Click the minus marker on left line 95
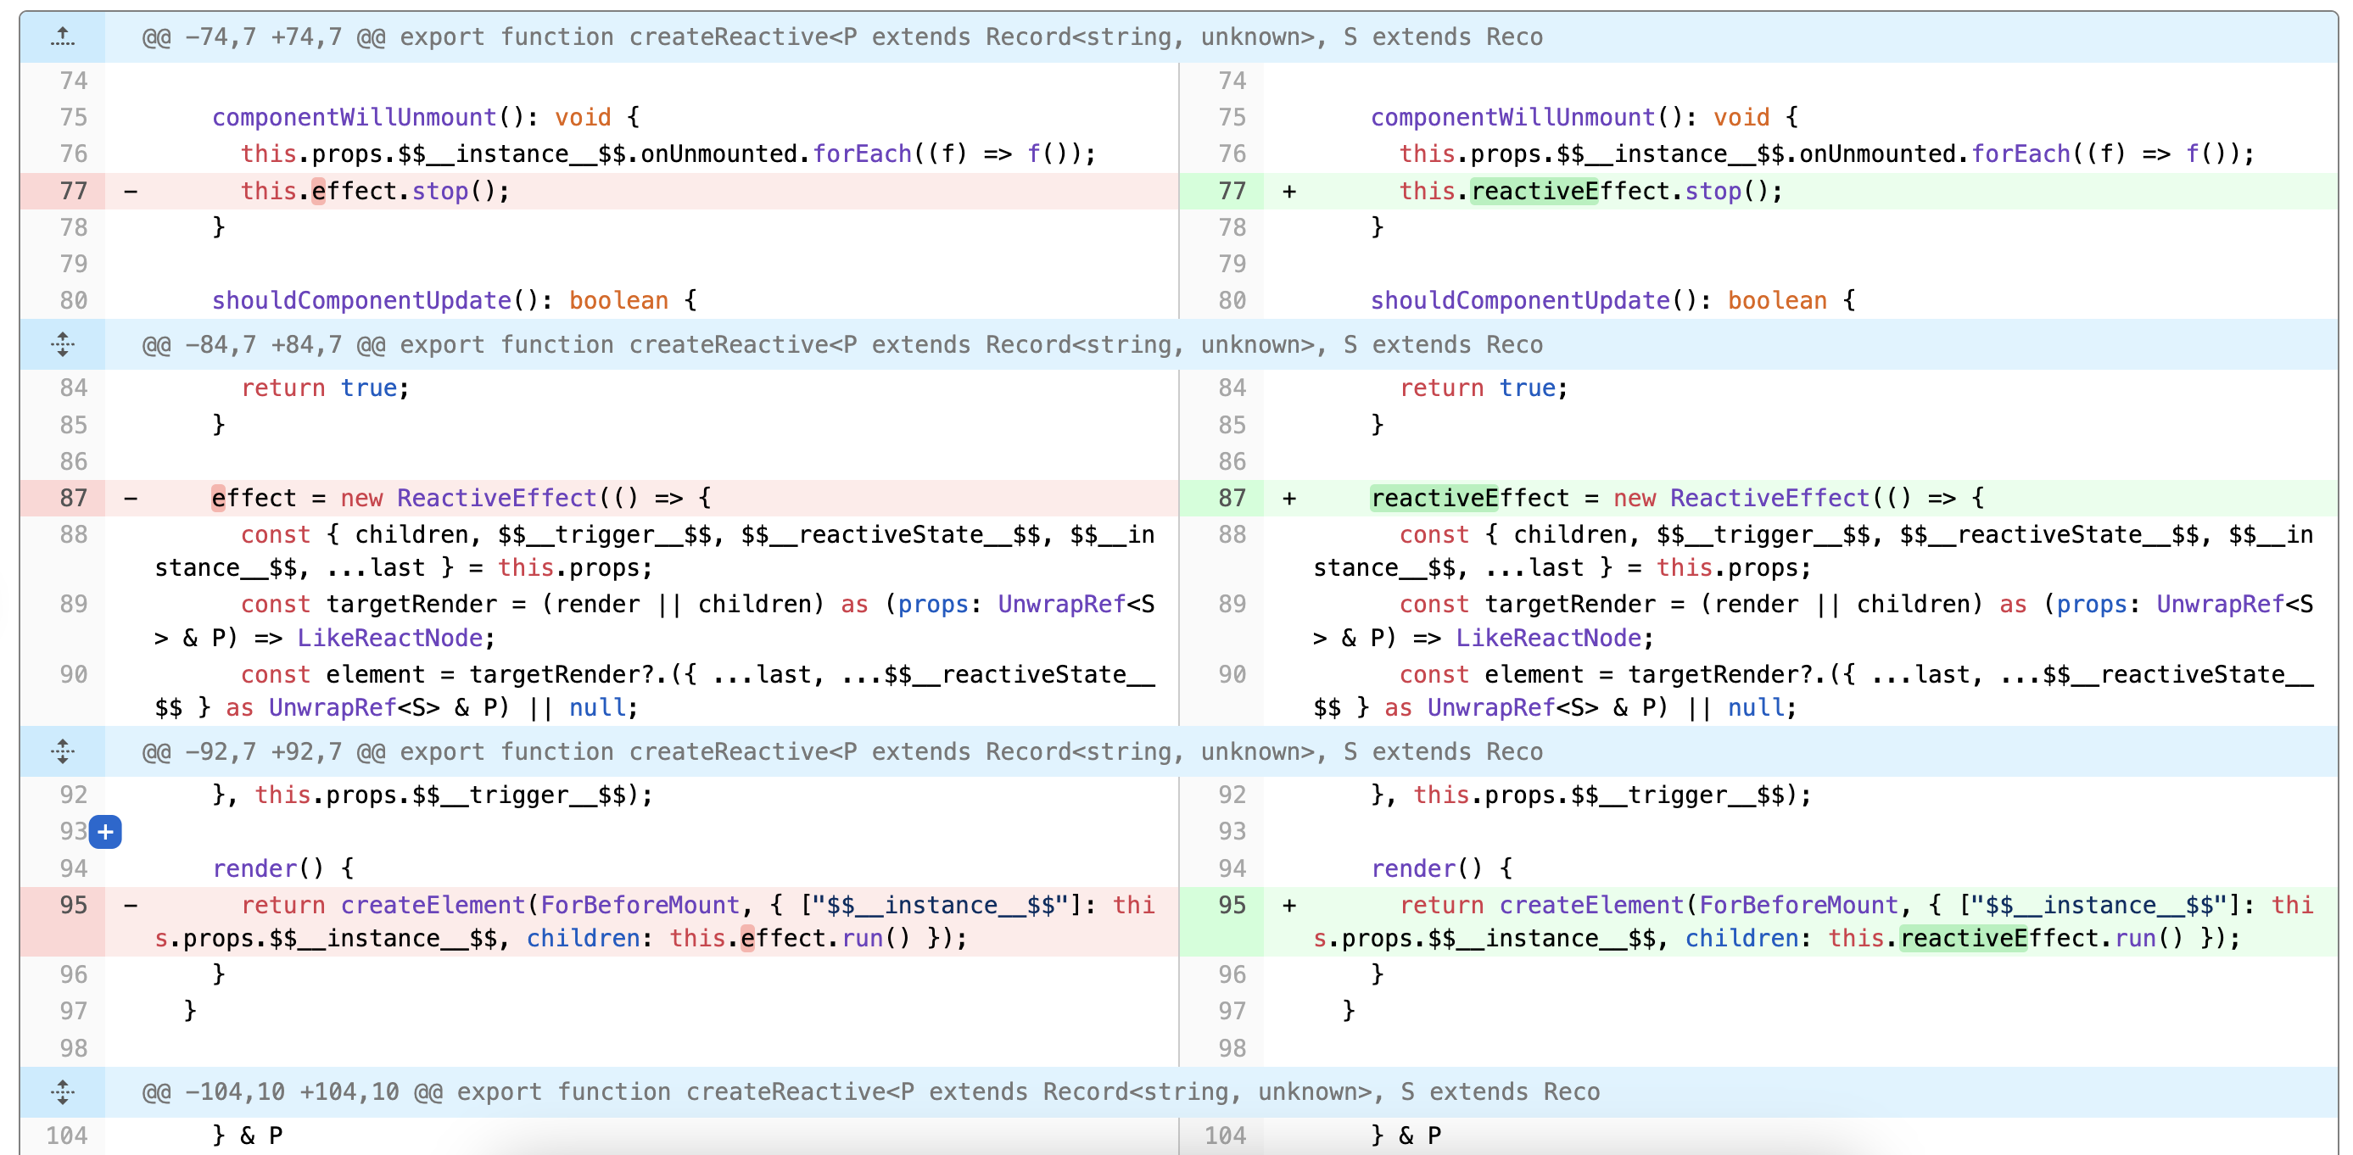 click(131, 905)
